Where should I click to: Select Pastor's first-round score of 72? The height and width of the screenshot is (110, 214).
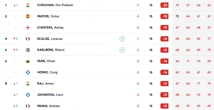177,16
